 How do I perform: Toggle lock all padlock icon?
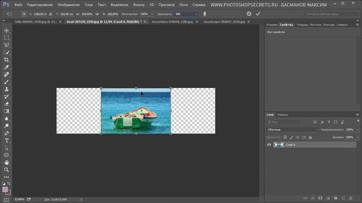click(310, 138)
